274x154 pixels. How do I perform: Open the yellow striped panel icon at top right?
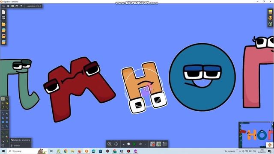(x=270, y=12)
